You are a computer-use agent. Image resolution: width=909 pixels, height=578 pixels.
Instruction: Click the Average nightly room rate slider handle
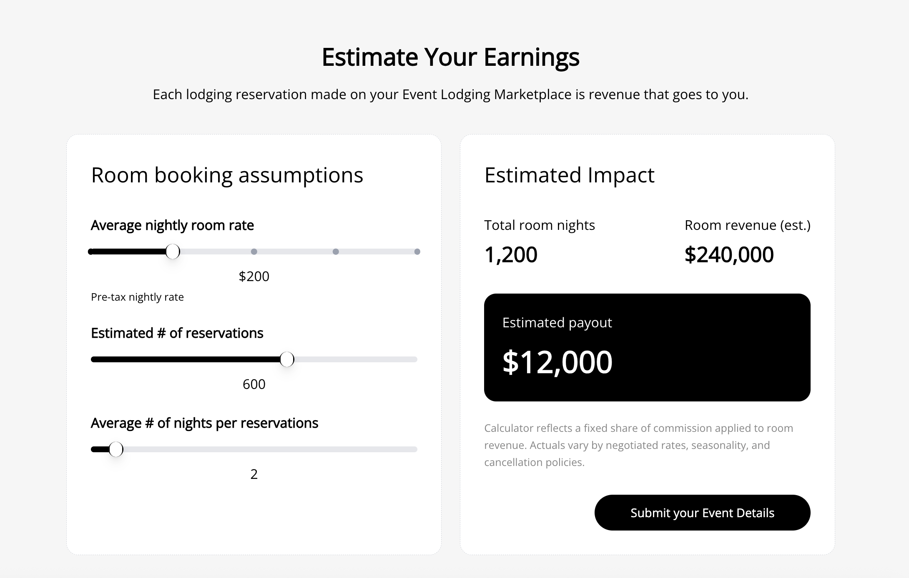click(173, 252)
